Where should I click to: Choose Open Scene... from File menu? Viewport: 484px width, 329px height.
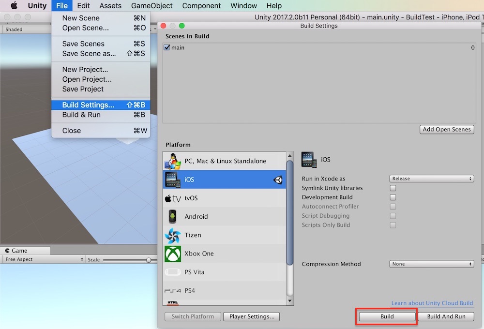[101, 28]
